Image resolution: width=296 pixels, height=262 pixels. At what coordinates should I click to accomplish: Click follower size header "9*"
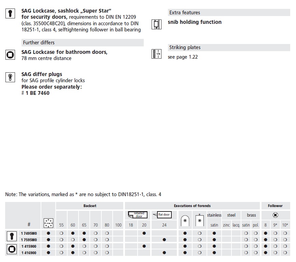click(275, 225)
